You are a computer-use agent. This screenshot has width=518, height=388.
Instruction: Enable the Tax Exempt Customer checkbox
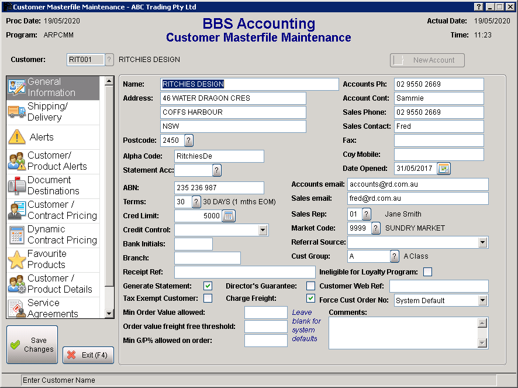tap(208, 298)
